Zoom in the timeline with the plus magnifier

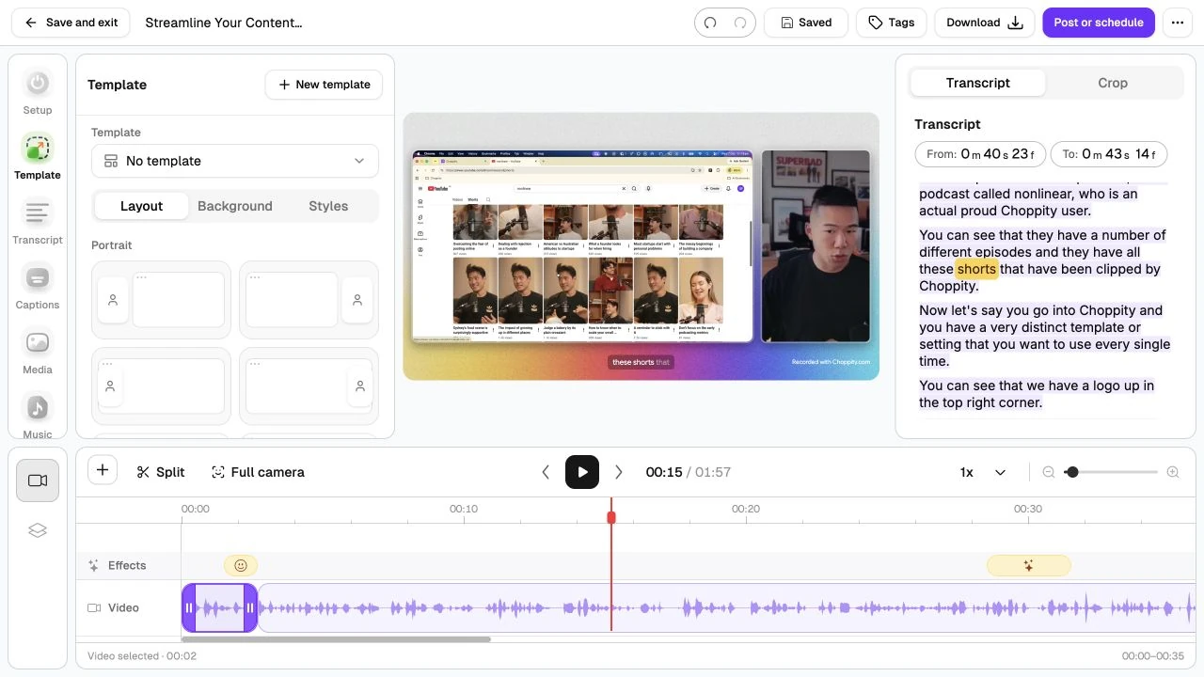[1173, 472]
